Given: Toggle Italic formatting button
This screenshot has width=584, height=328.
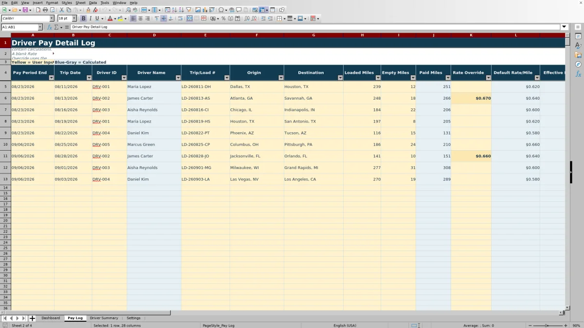Looking at the screenshot, I should (x=90, y=18).
